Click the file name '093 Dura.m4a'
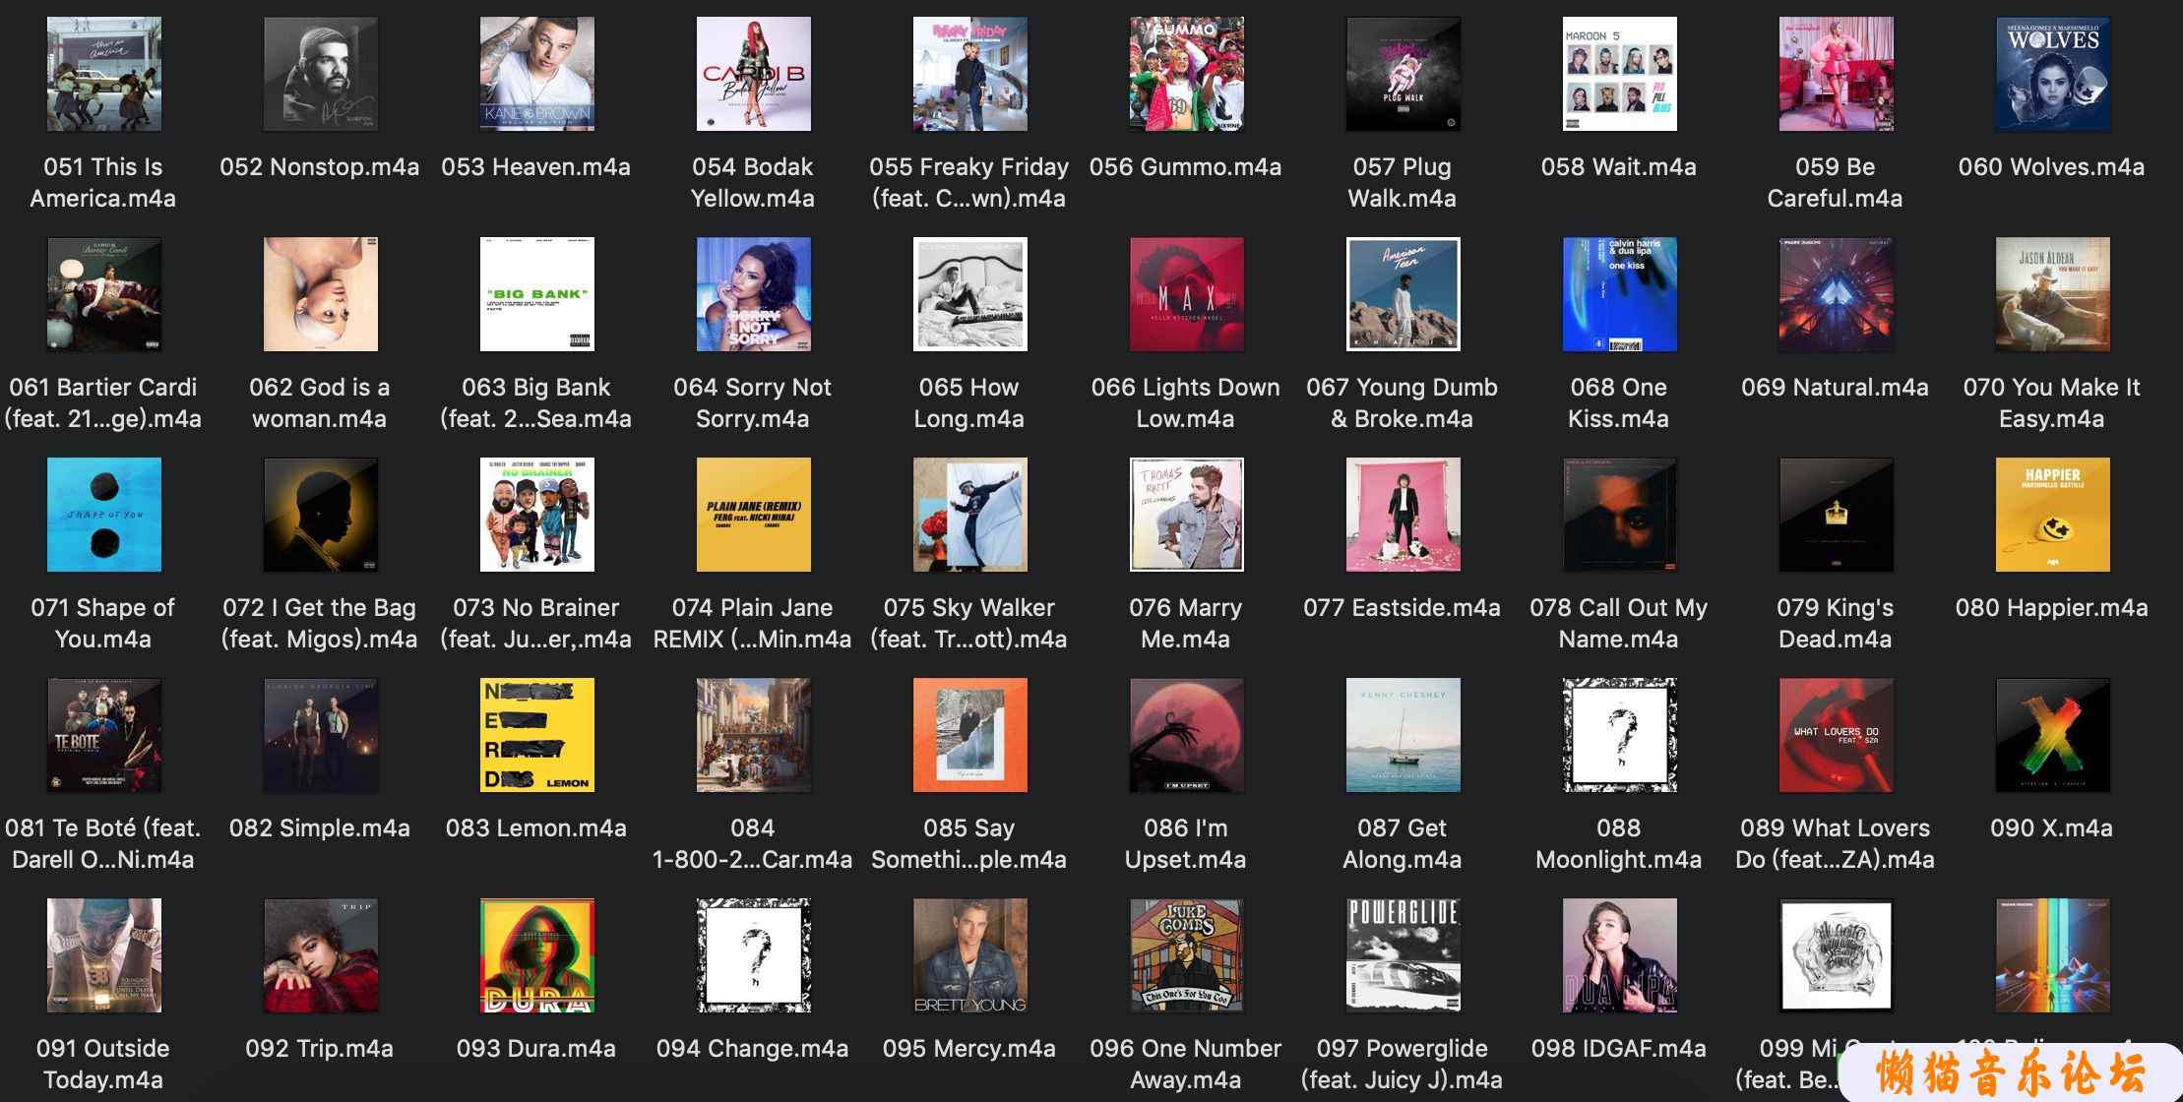Screen dimensions: 2183x1102 (536, 1049)
